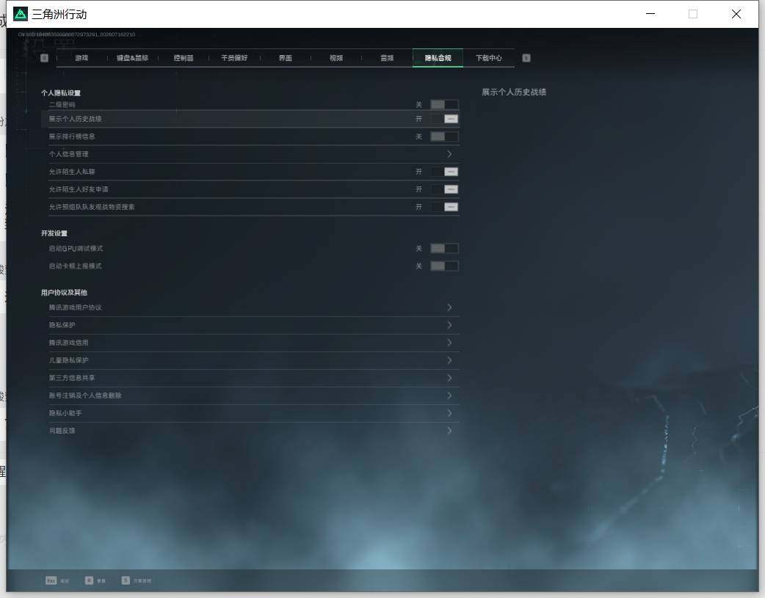Open the 下载中心 tab
The image size is (765, 598).
point(489,58)
